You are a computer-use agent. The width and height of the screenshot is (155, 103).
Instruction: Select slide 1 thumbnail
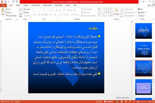(x=144, y=31)
